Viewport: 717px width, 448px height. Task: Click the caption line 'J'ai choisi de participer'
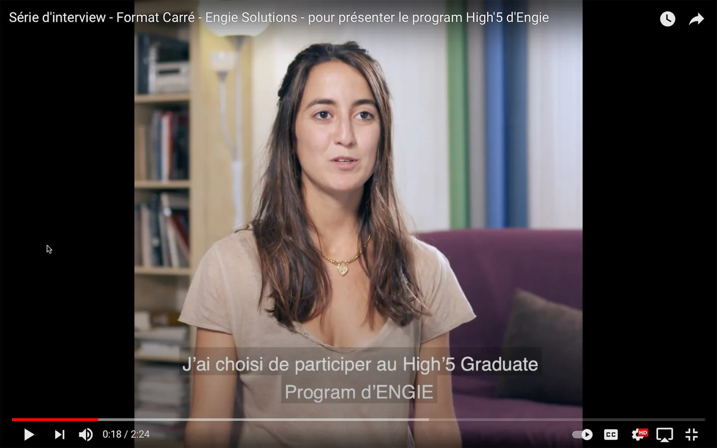[x=360, y=364]
